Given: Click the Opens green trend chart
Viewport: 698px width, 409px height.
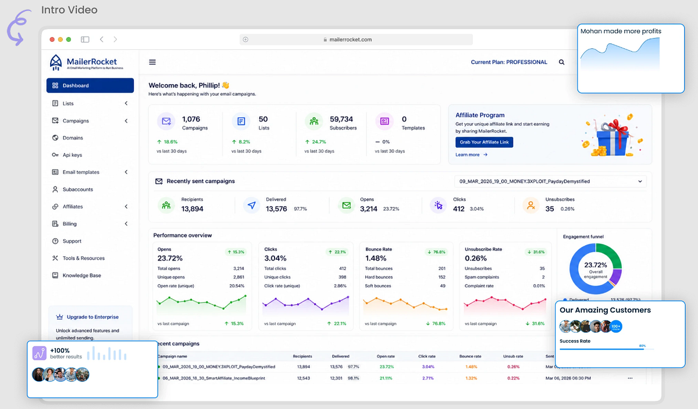Looking at the screenshot, I should pyautogui.click(x=201, y=304).
